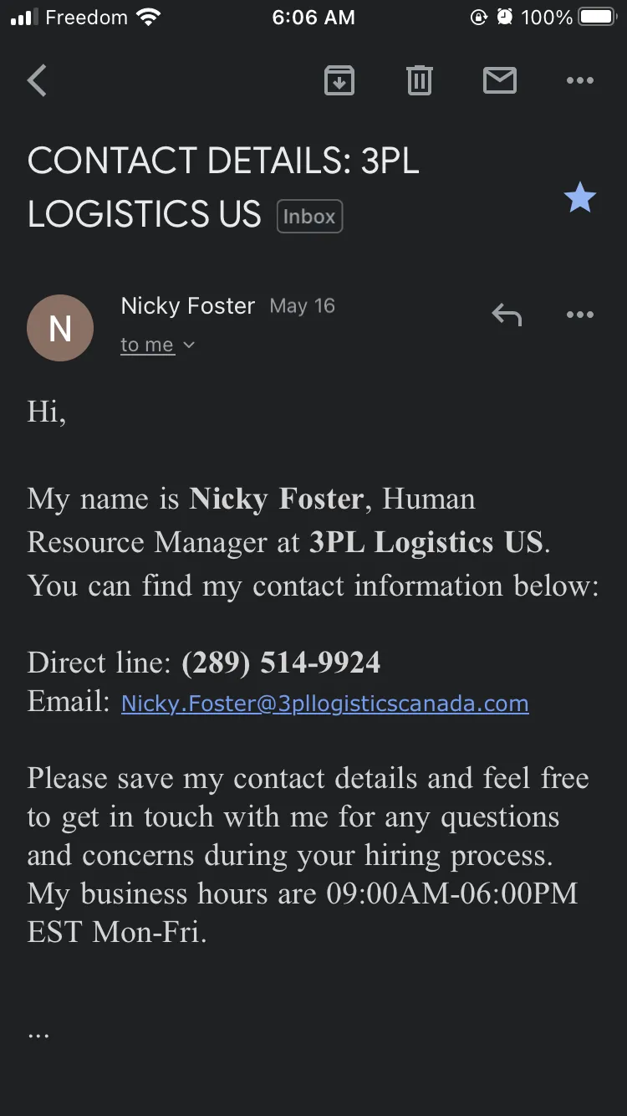Toggle the blue star on this email
Screen dimensions: 627x1116
click(x=579, y=198)
